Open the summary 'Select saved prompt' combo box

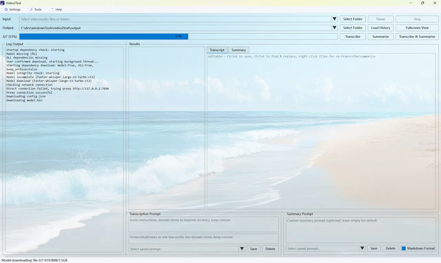click(326, 249)
